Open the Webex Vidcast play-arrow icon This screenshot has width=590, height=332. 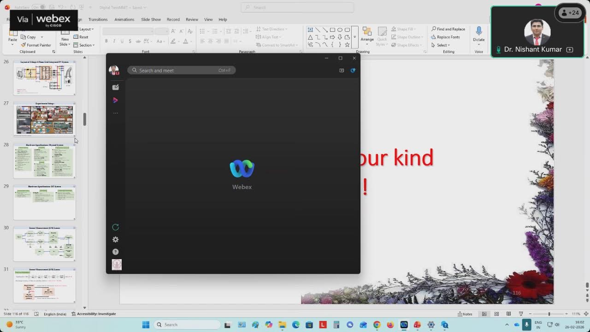point(115,100)
